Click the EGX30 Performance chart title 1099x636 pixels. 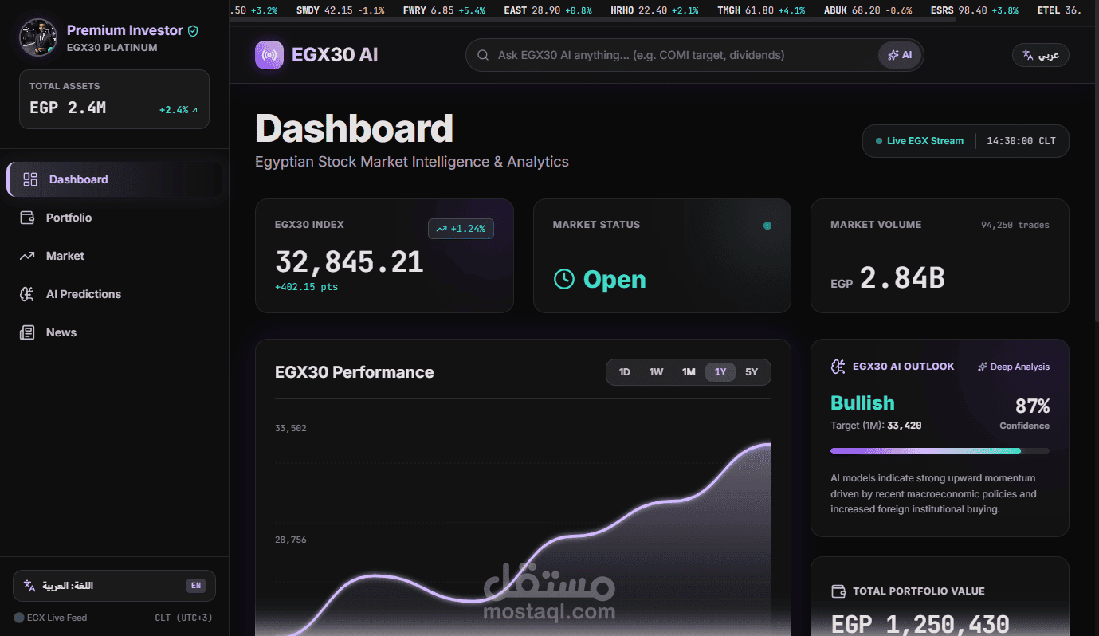[355, 372]
